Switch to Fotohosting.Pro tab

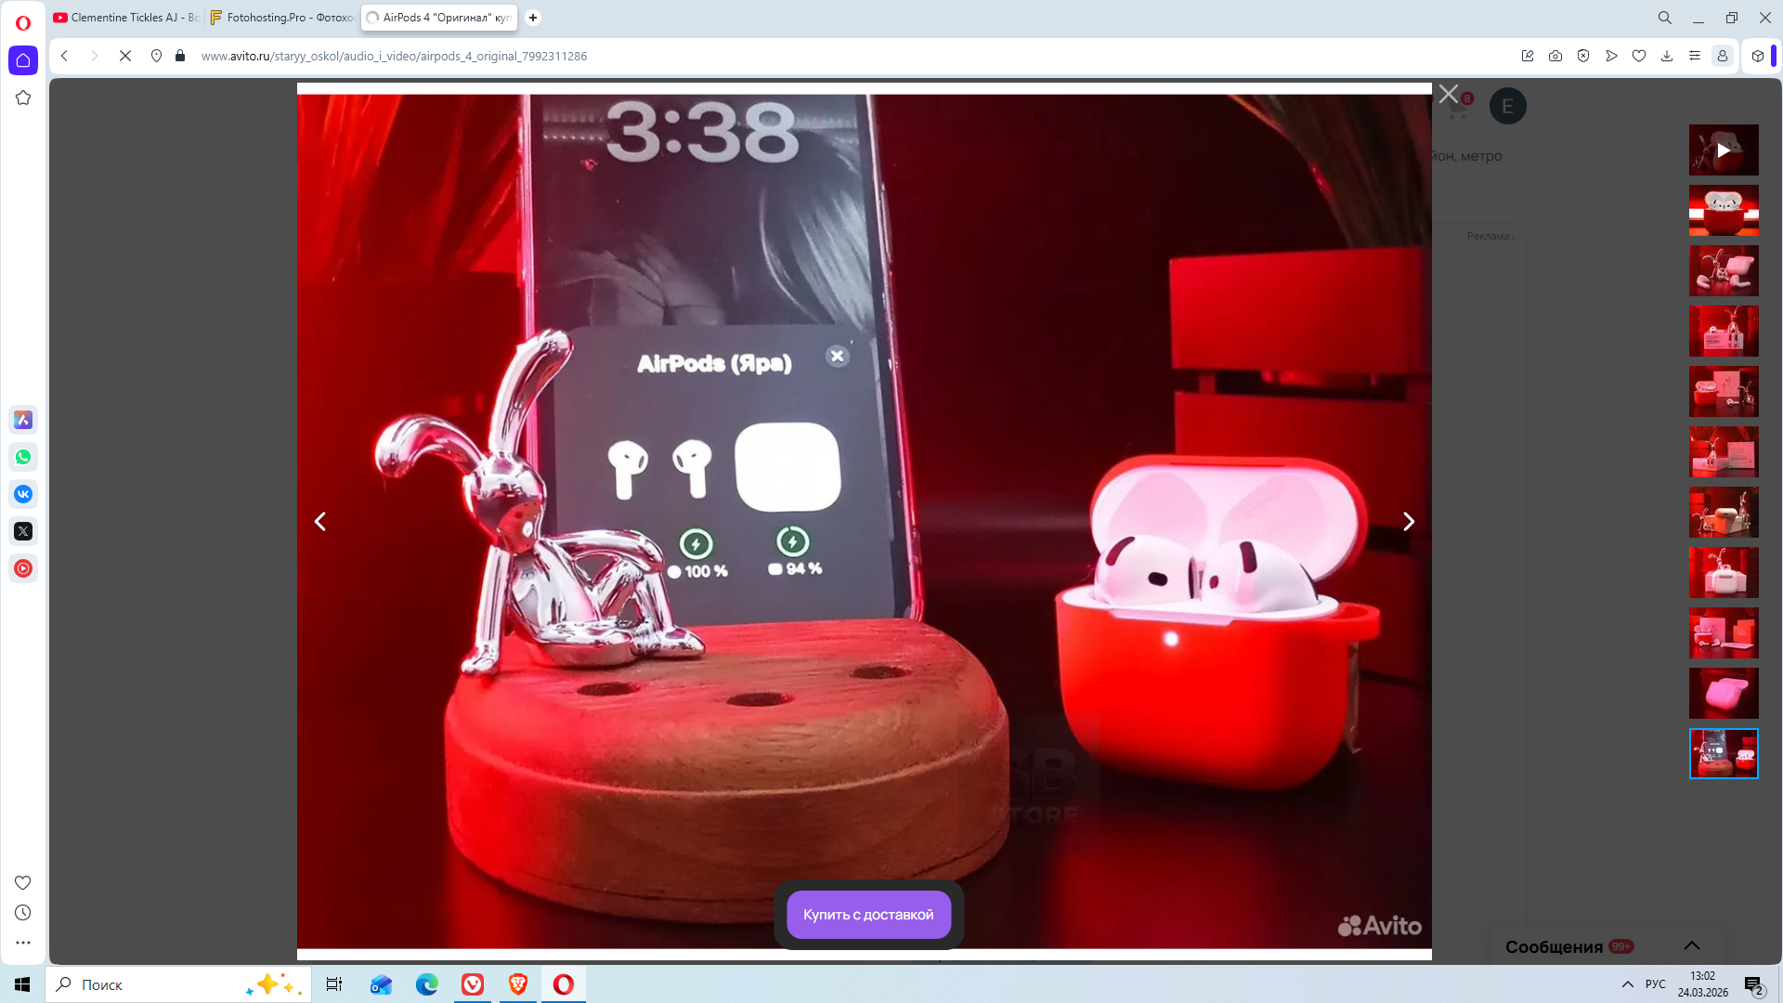[281, 18]
